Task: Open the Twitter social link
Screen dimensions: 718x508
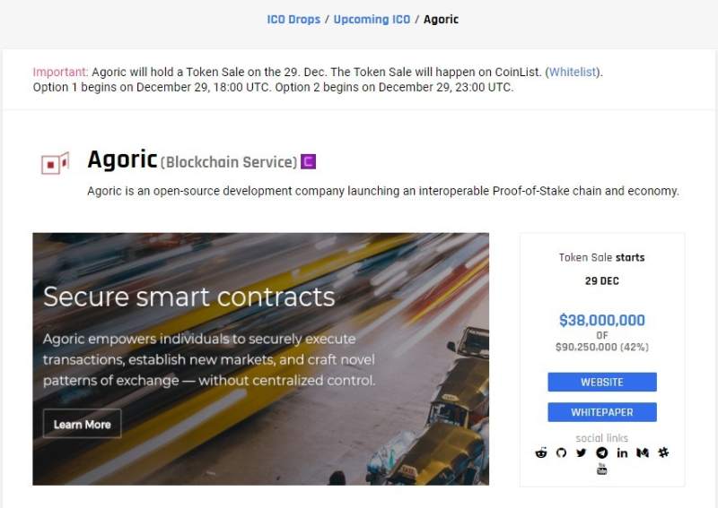Action: [x=582, y=453]
